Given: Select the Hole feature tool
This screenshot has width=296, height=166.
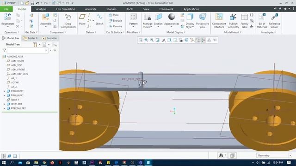Looking at the screenshot, I should tap(114, 15).
